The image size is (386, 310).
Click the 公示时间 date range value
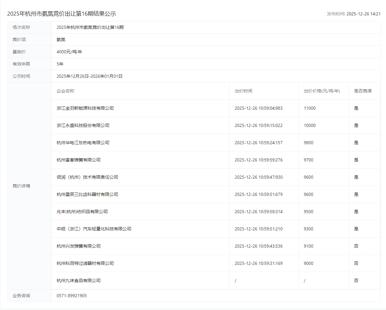tap(89, 76)
